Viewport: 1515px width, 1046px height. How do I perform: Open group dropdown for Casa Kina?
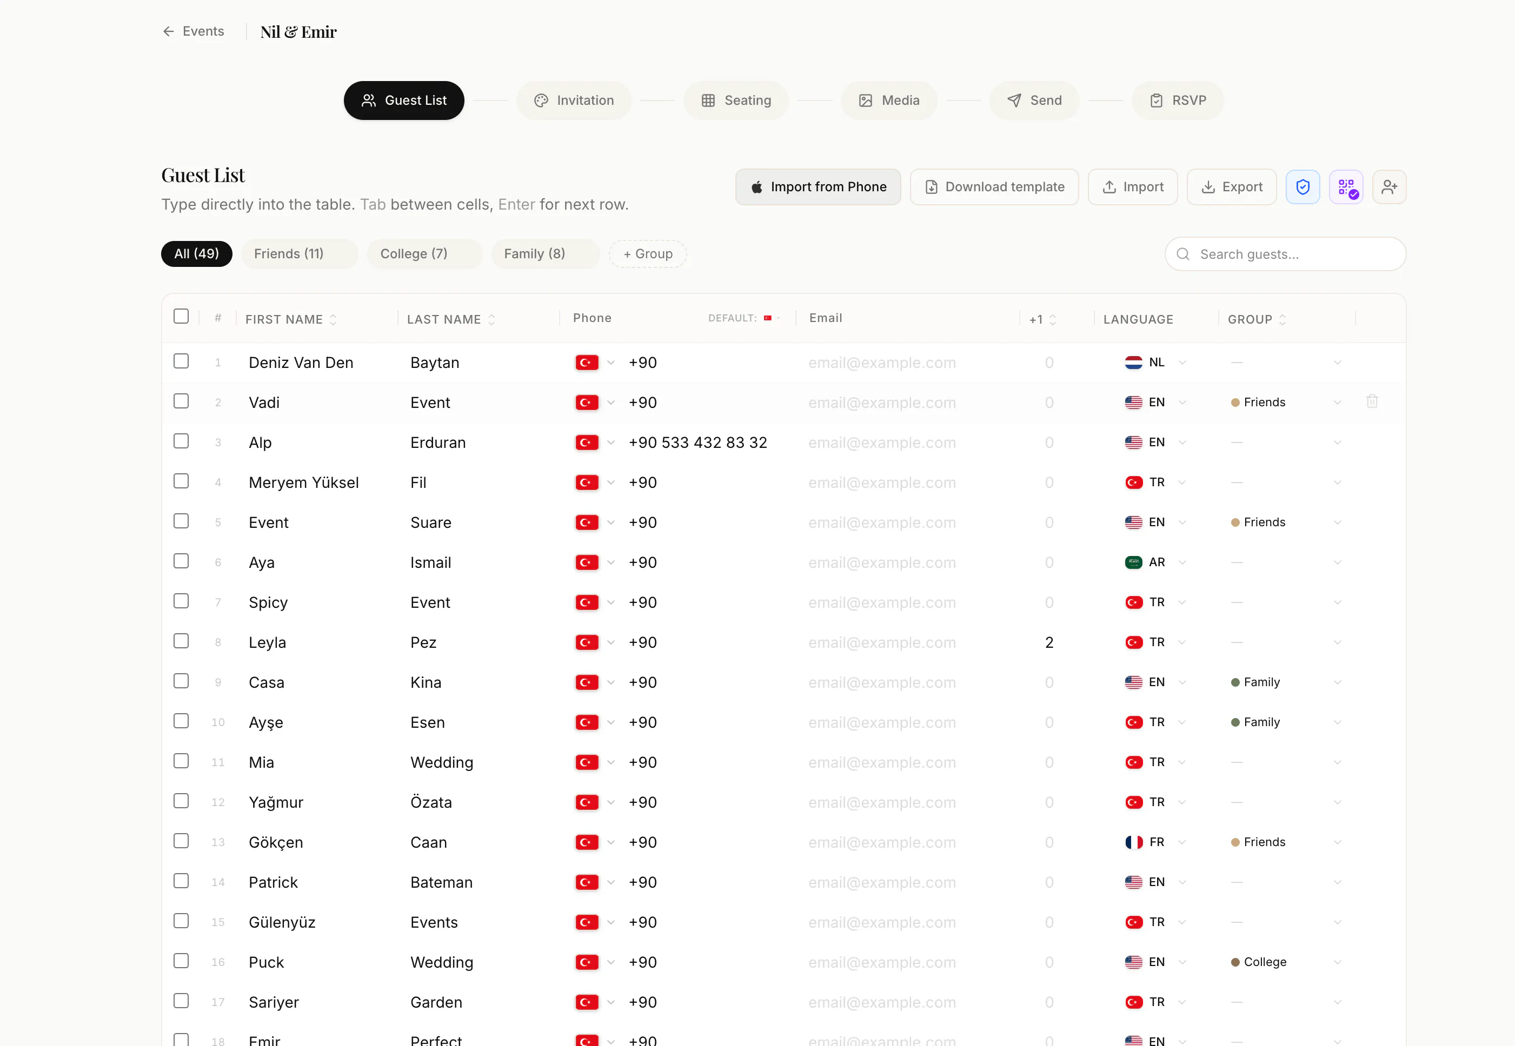pyautogui.click(x=1337, y=682)
